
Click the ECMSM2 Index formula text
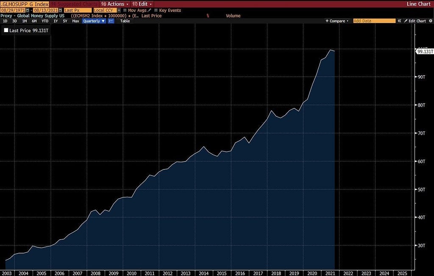105,16
